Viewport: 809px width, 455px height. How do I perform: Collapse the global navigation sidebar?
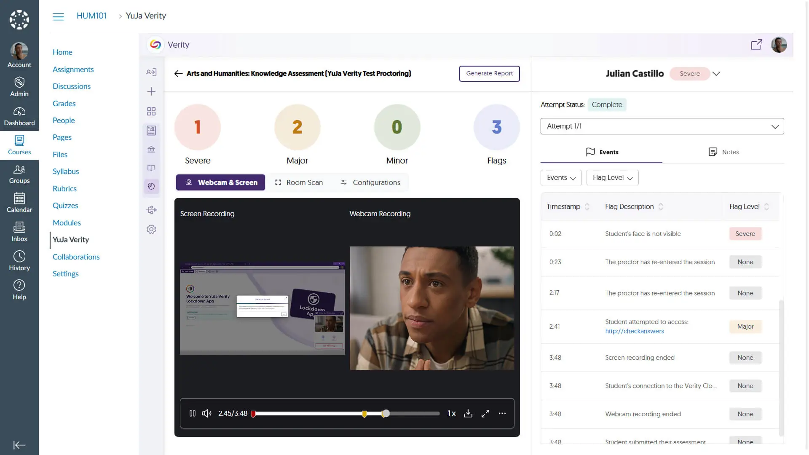(x=19, y=445)
